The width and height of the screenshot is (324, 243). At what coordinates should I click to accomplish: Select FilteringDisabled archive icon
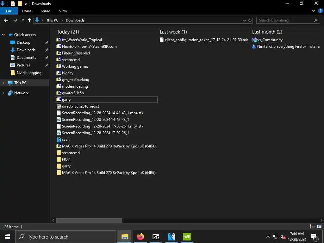point(59,53)
